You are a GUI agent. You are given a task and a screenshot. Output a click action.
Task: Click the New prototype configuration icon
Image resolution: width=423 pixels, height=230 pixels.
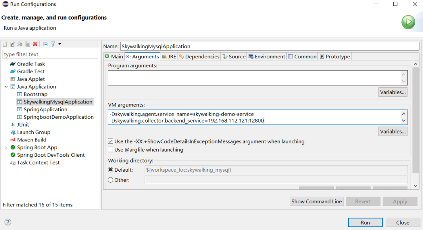(13, 44)
